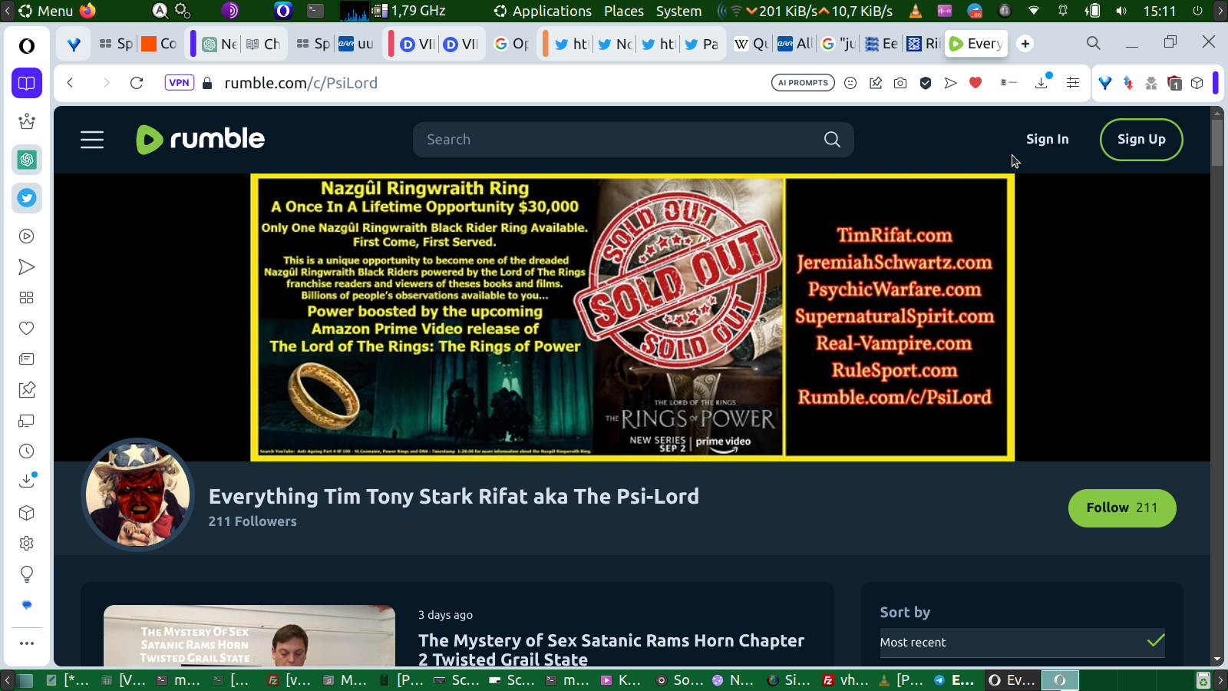The height and width of the screenshot is (691, 1228).
Task: Click the address bar URL rumble.com/c/PsiLord
Action: point(301,83)
